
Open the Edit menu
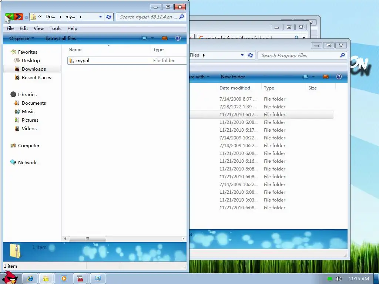click(24, 28)
